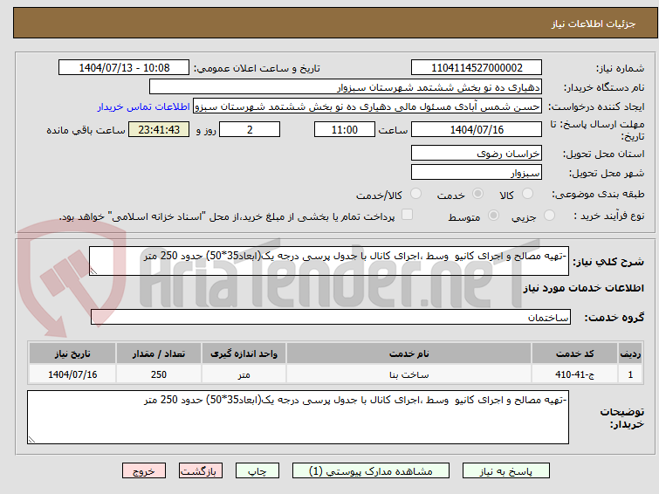The width and height of the screenshot is (659, 494).
Task: Click the خروج exit button
Action: tap(144, 471)
